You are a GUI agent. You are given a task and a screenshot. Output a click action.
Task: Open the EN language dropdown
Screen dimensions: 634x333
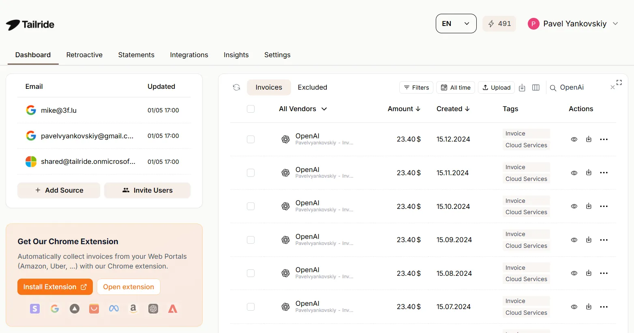tap(456, 24)
